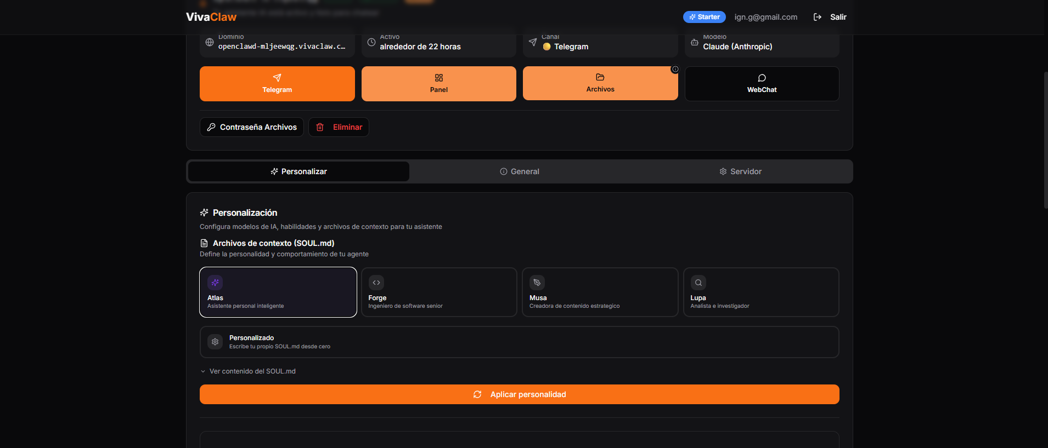Click the sparkle icon next to Personalización heading

[204, 212]
